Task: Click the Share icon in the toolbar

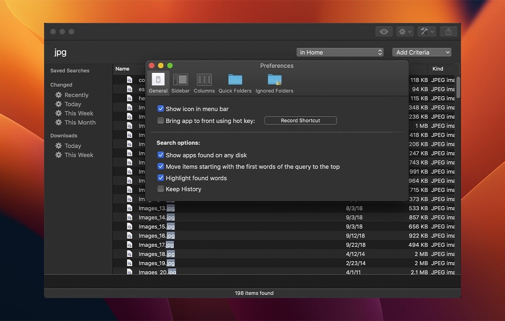Action: click(448, 31)
